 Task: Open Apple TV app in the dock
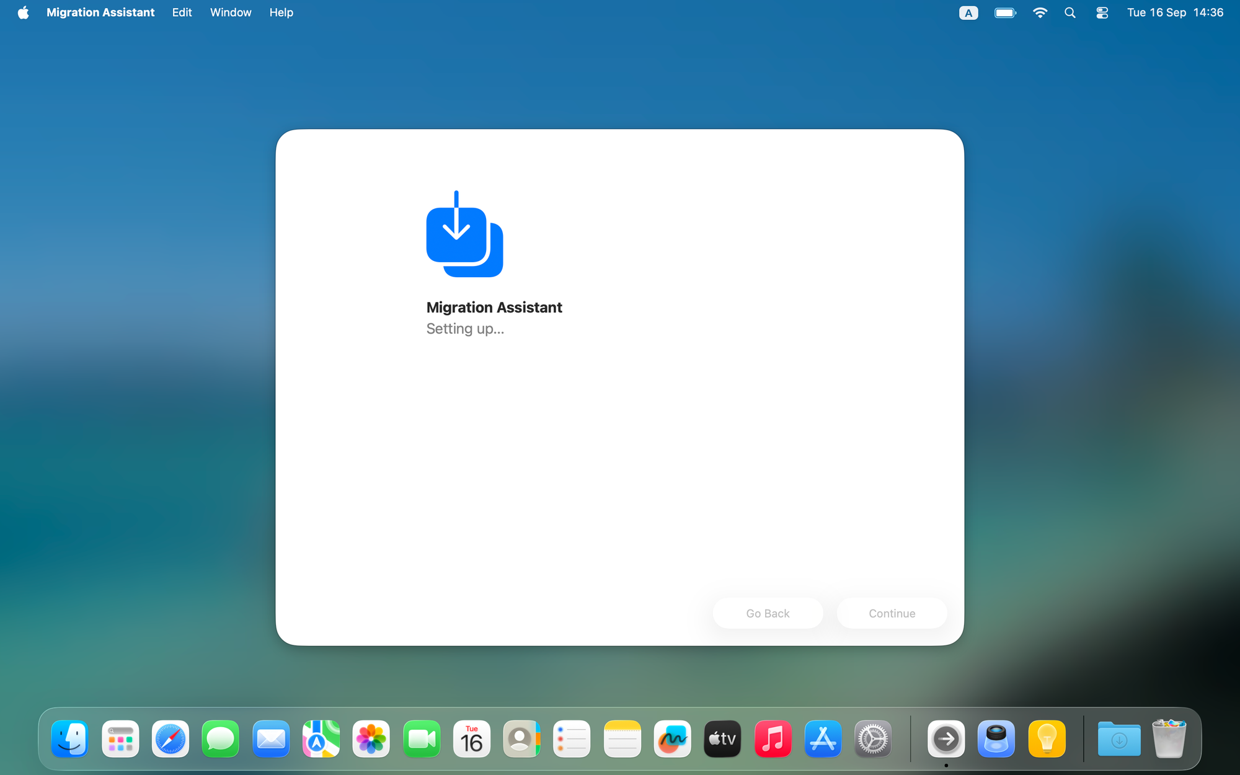(x=722, y=739)
